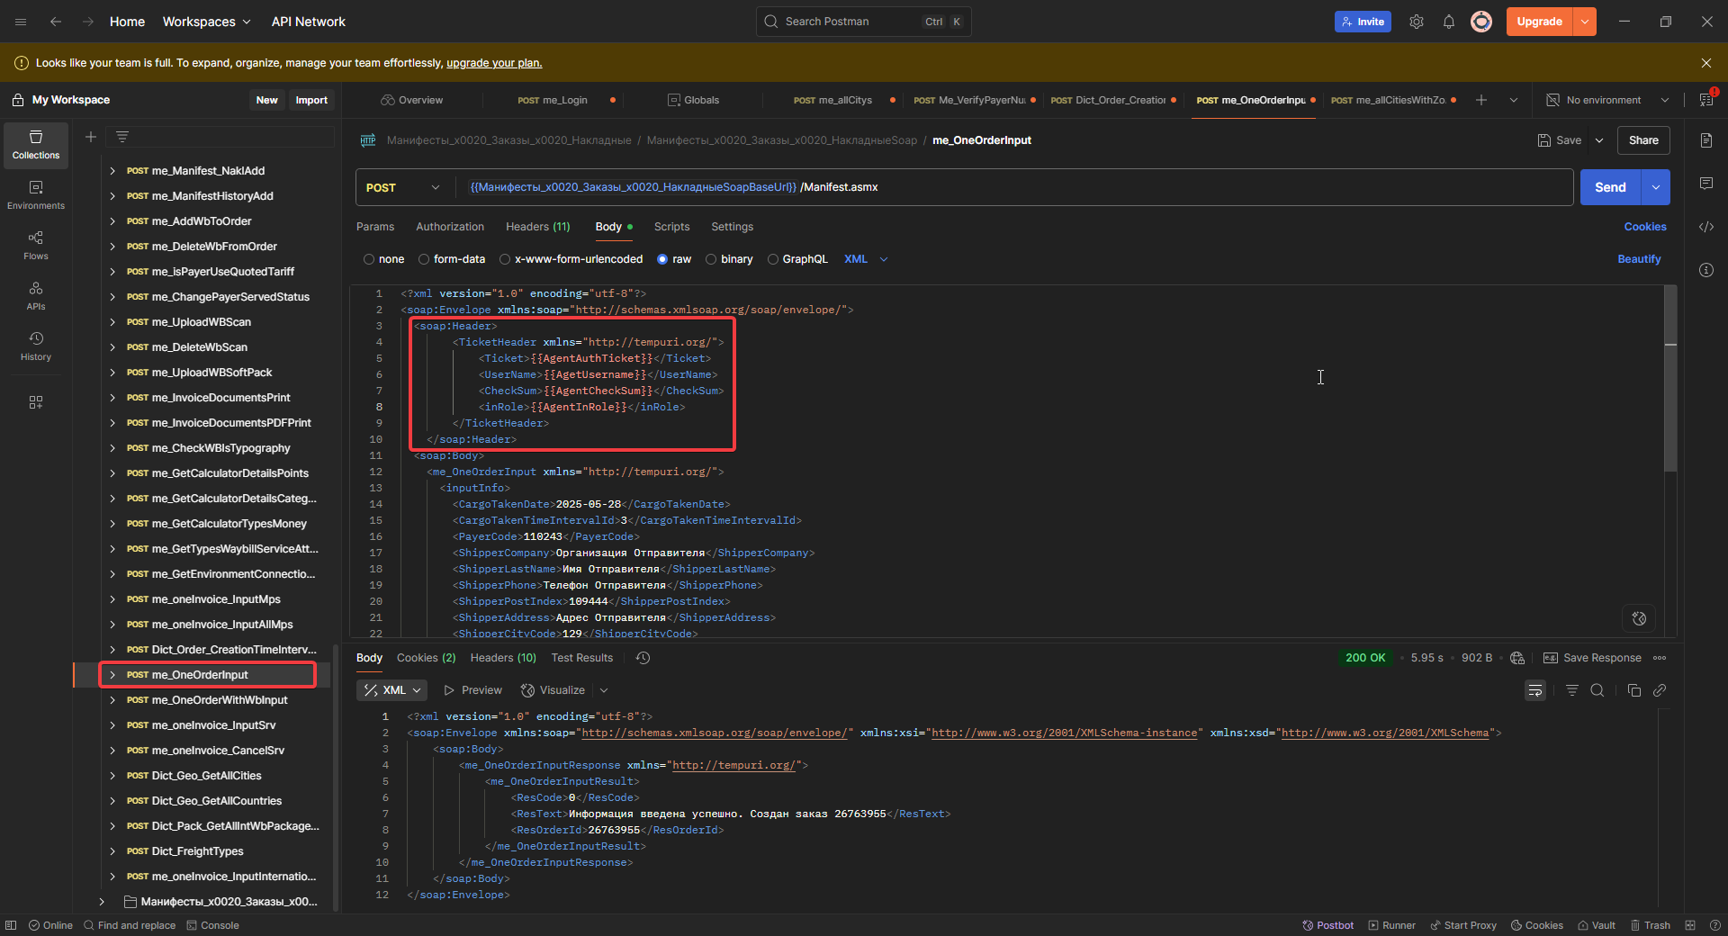
Task: Open Postbot from the status bar
Action: point(1327,925)
